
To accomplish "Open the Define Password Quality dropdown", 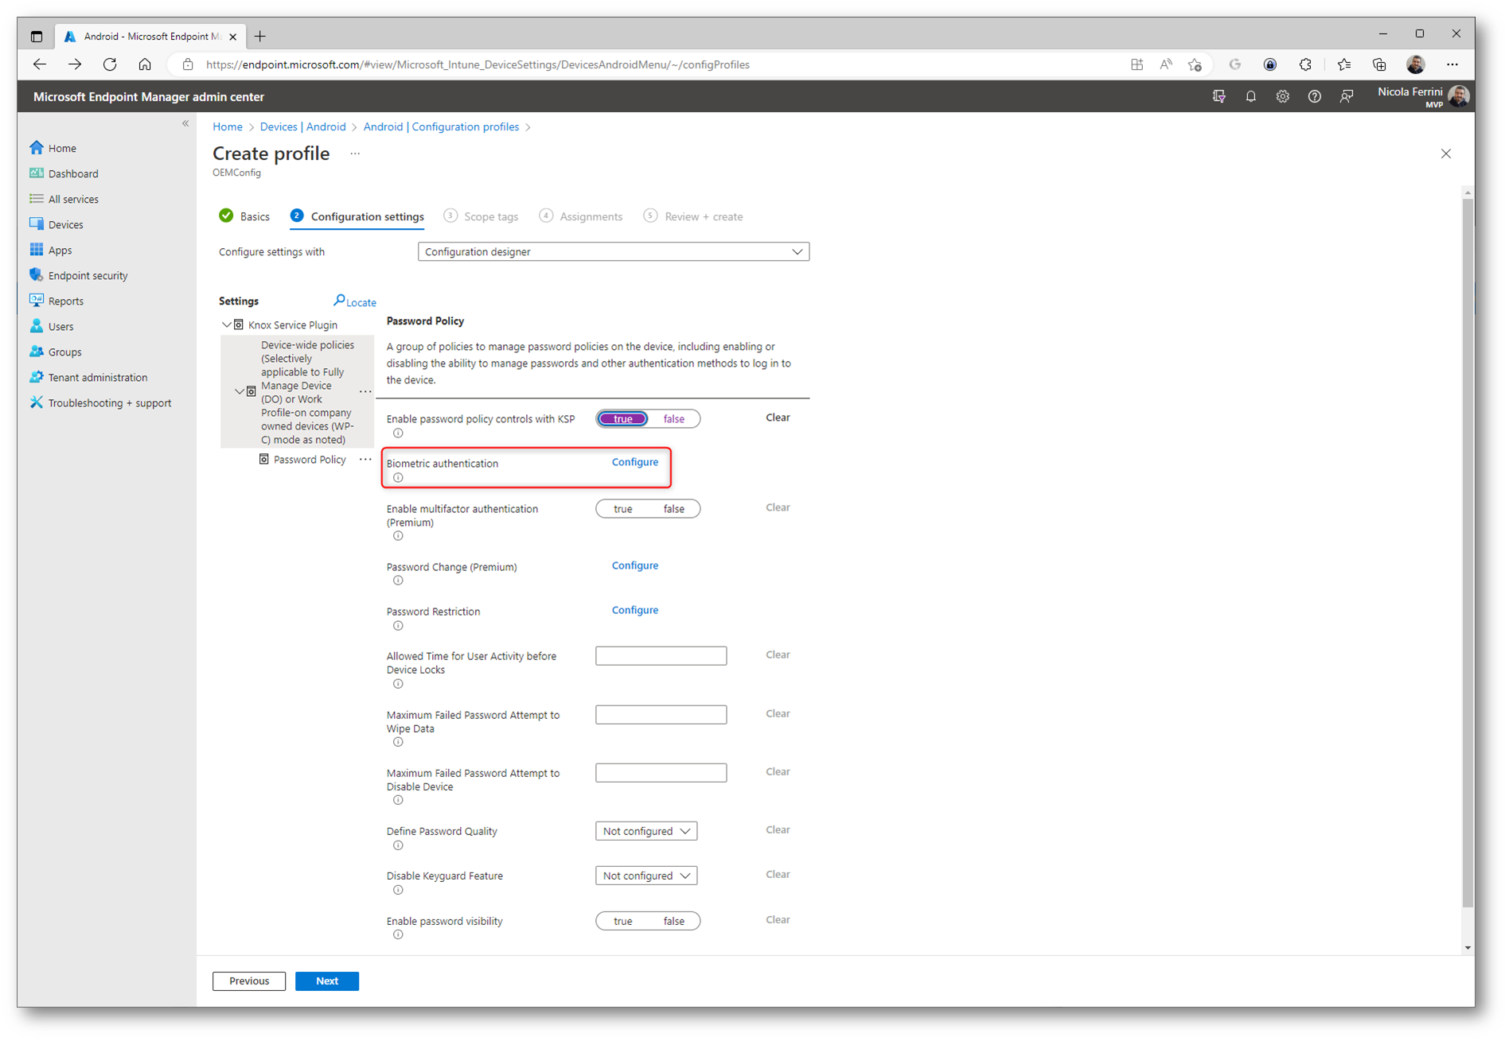I will tap(645, 831).
